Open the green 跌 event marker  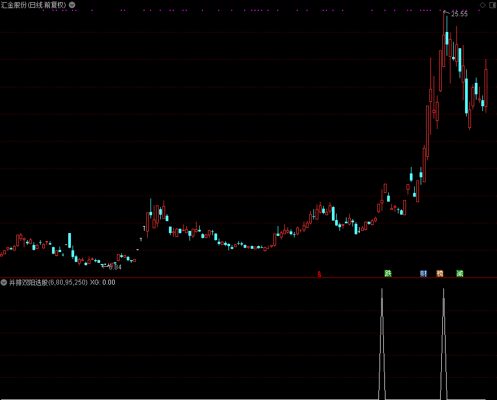click(x=388, y=273)
